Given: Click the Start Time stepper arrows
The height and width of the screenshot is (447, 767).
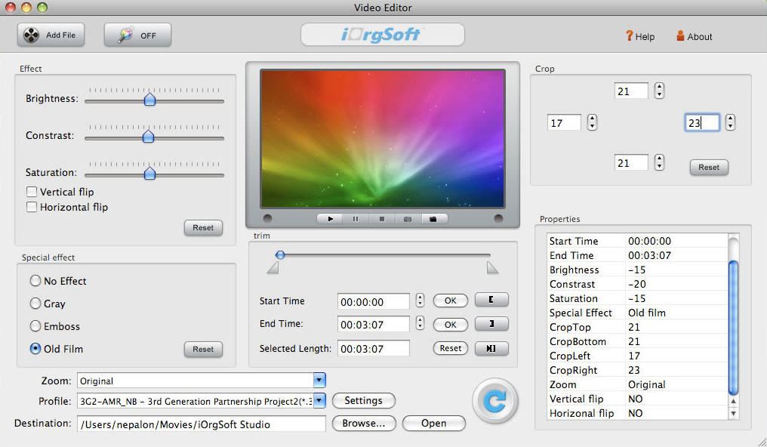Looking at the screenshot, I should click(420, 301).
